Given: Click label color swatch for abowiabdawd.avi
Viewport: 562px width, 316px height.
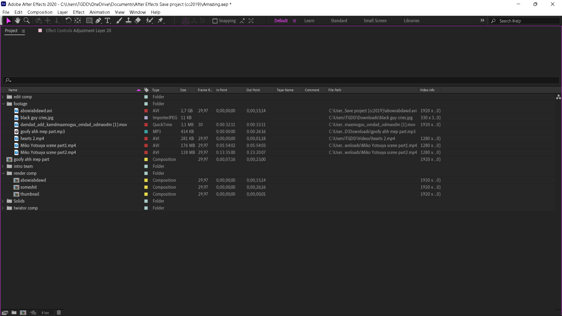Looking at the screenshot, I should click(146, 111).
